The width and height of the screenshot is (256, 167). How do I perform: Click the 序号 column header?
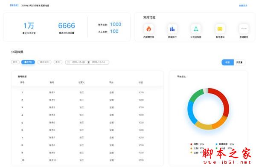pos(22,83)
